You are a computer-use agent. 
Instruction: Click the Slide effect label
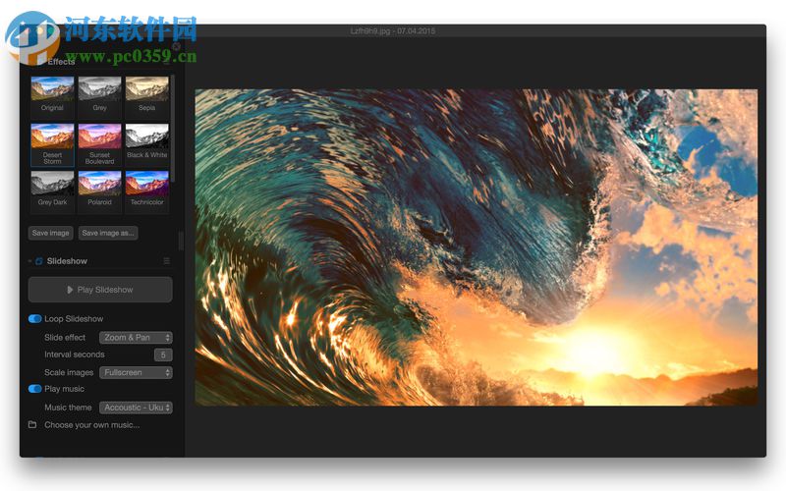click(65, 338)
